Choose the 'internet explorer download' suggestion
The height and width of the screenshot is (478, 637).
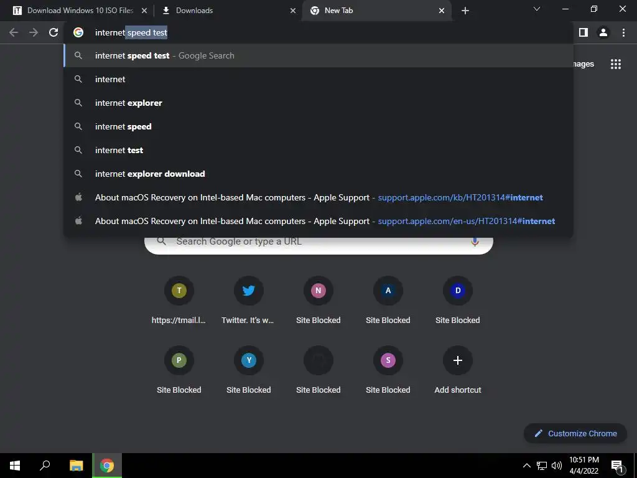(318, 174)
